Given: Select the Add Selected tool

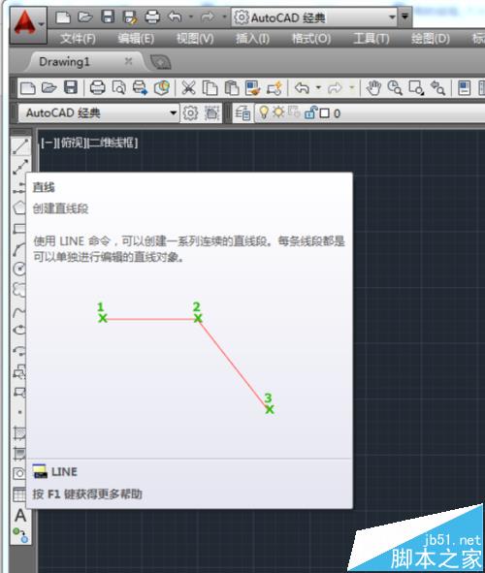Looking at the screenshot, I should (x=20, y=535).
